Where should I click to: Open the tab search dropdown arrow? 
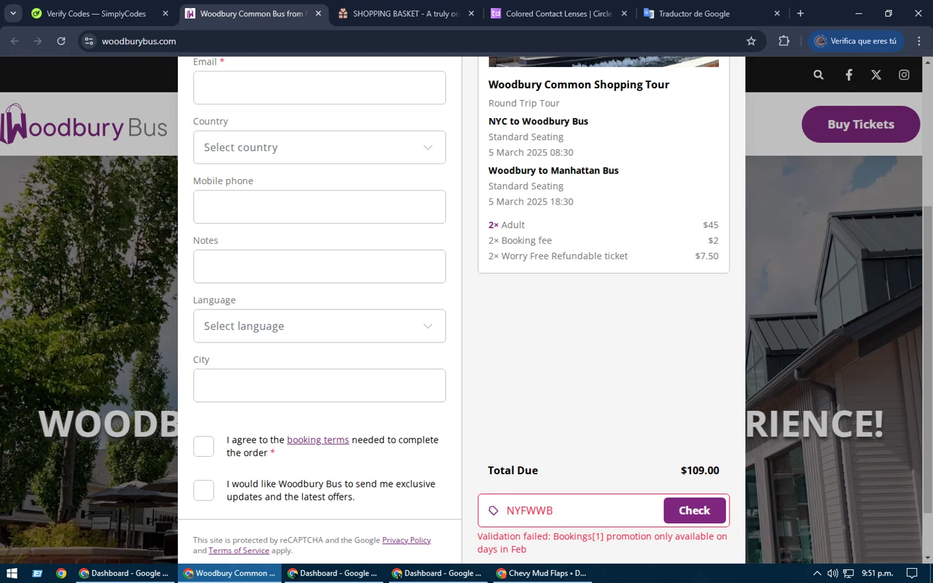pos(13,13)
